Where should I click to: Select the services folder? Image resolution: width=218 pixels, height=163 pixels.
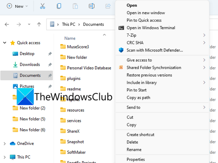coord(74,121)
